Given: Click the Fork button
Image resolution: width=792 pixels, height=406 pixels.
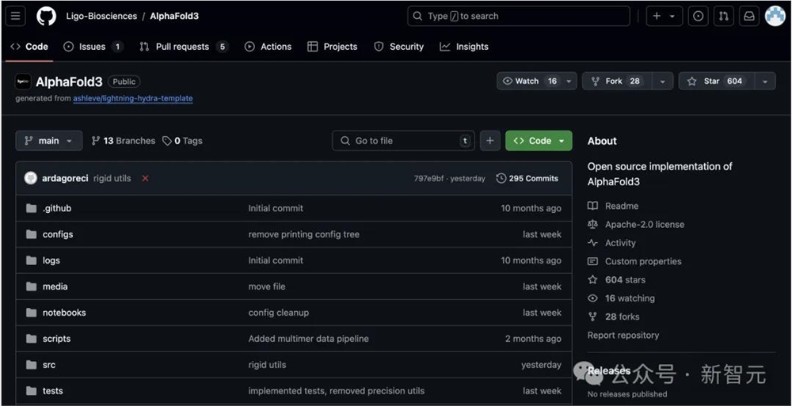Looking at the screenshot, I should (617, 81).
